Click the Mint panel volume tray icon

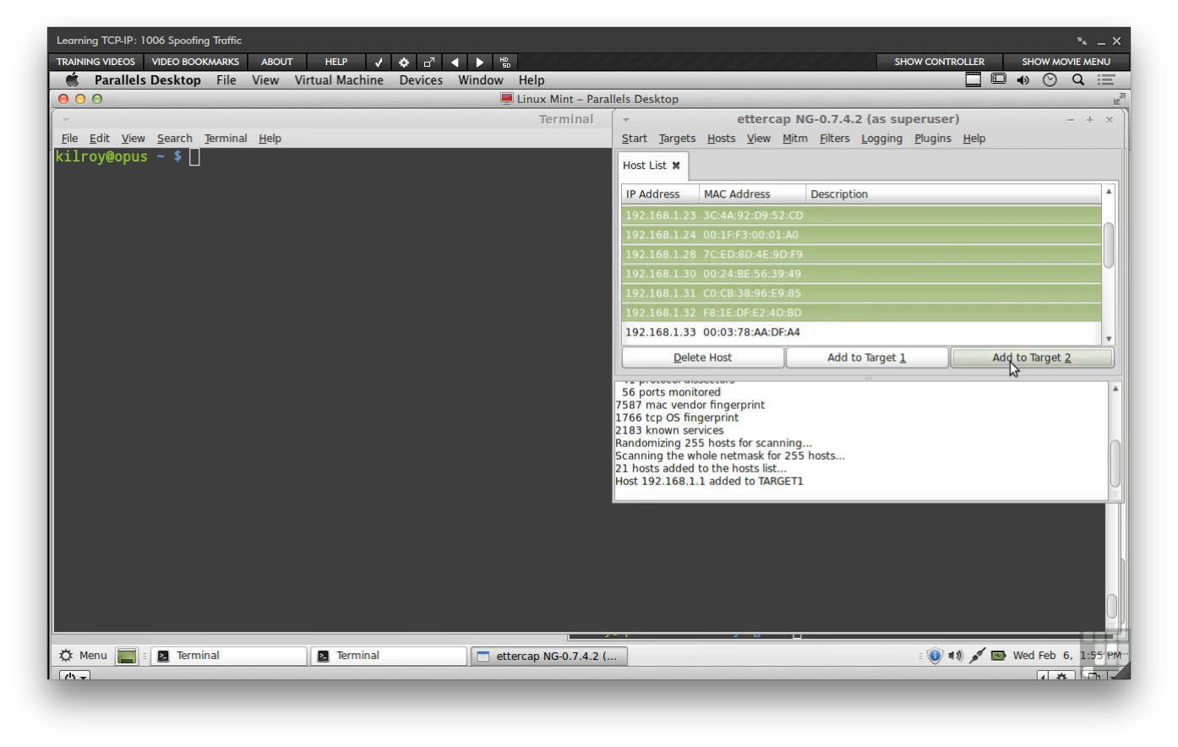(956, 656)
